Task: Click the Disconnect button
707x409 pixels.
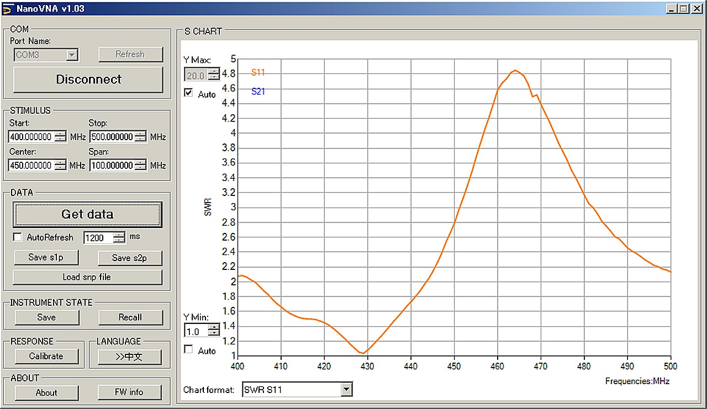Action: coord(88,79)
